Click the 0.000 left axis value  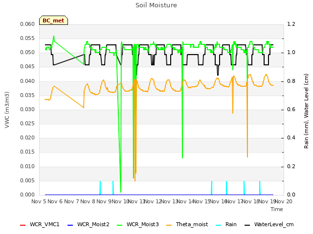[x=27, y=195]
